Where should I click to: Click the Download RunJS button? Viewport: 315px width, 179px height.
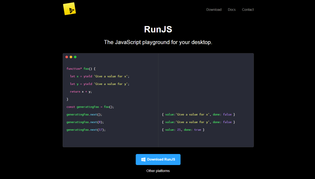(158, 159)
